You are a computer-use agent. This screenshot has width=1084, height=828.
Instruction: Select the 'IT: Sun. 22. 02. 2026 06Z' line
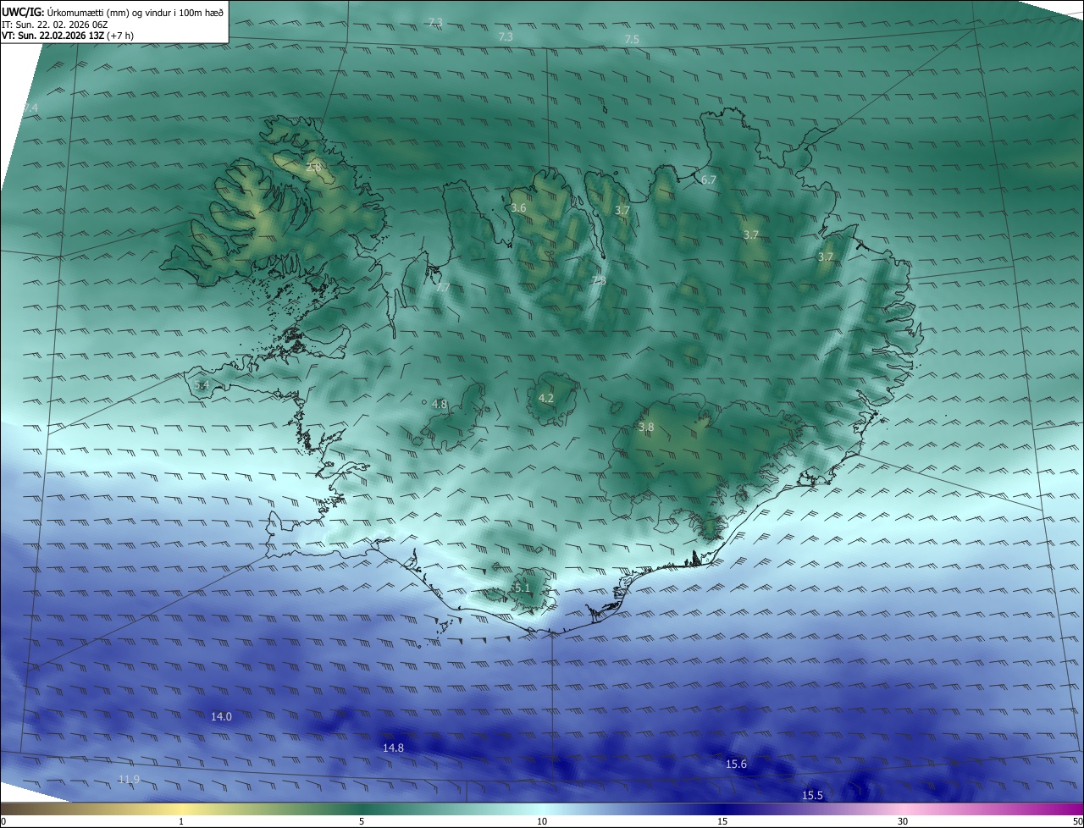(x=55, y=25)
